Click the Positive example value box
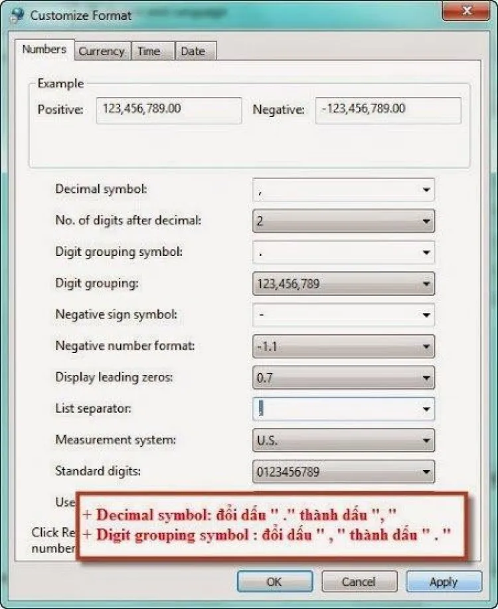Viewport: 498px width, 609px height. 169,110
